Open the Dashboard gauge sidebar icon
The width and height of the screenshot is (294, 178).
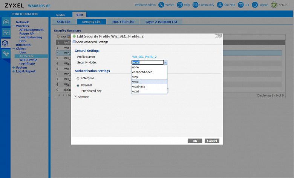(6, 22)
